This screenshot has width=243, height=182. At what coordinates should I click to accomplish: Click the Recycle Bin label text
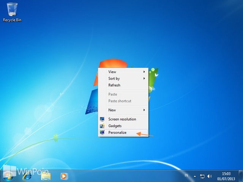pyautogui.click(x=12, y=20)
